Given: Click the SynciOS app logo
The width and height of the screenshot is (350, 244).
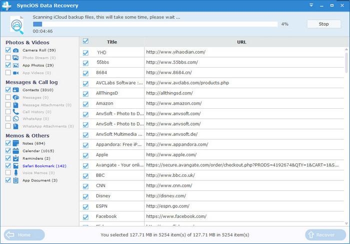Looking at the screenshot, I should tap(6, 6).
